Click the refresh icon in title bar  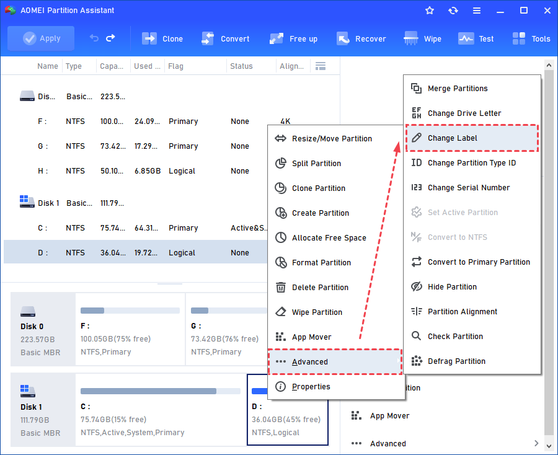(453, 11)
